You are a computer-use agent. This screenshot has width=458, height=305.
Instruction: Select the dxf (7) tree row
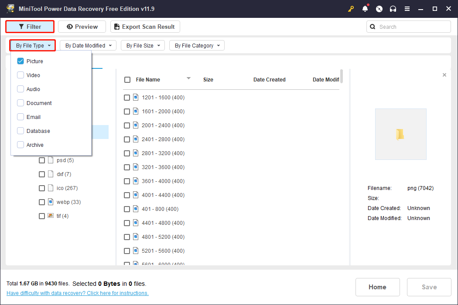pos(64,174)
